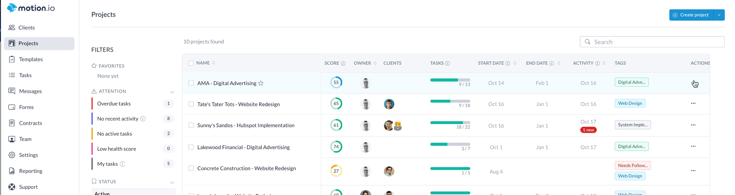This screenshot has width=735, height=195.
Task: Check Tate's Tater Tots project checkbox
Action: tap(191, 104)
